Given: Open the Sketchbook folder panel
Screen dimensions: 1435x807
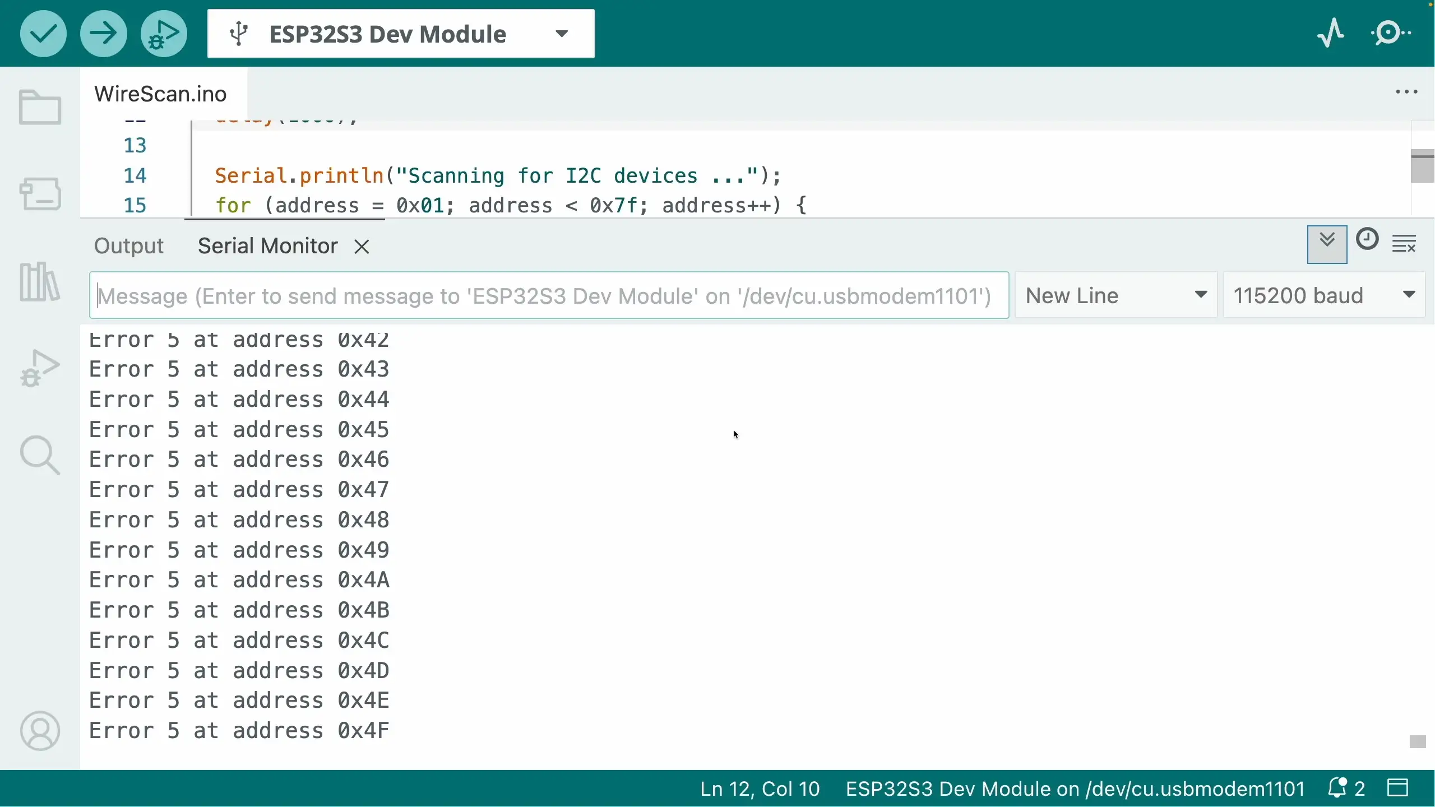Looking at the screenshot, I should (x=40, y=106).
